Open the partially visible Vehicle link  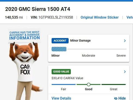coord(130,17)
